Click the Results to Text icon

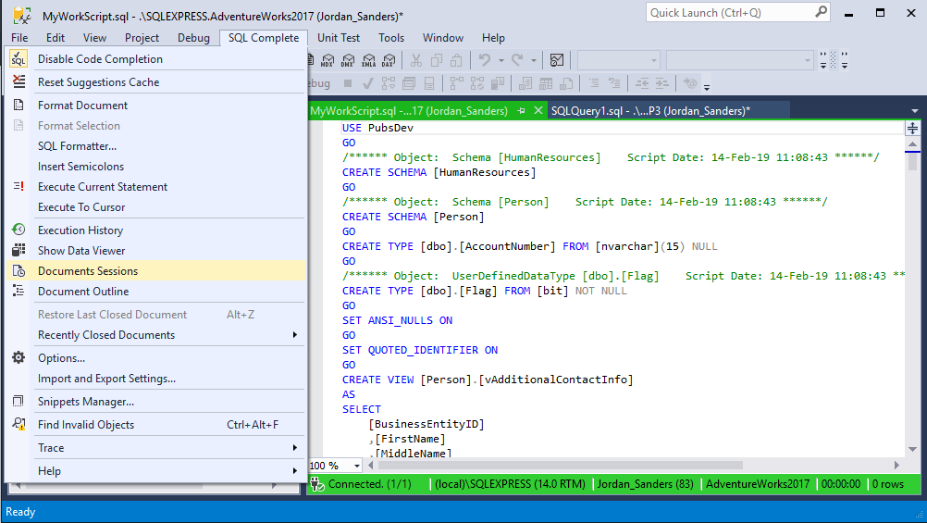(x=525, y=83)
